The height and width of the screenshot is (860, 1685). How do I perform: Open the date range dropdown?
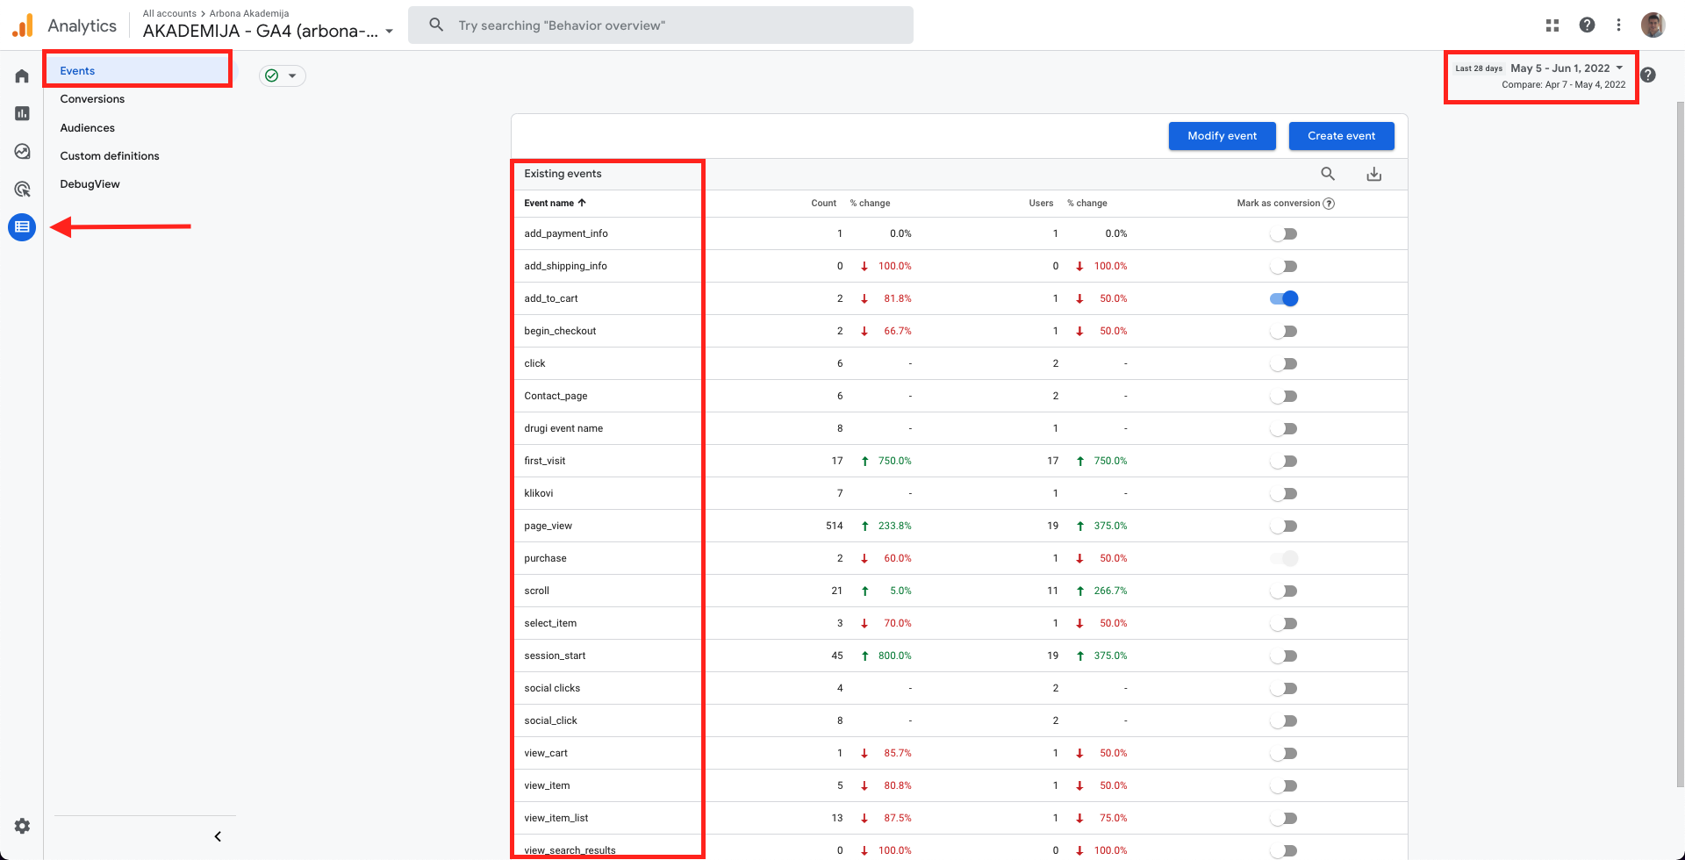1566,68
